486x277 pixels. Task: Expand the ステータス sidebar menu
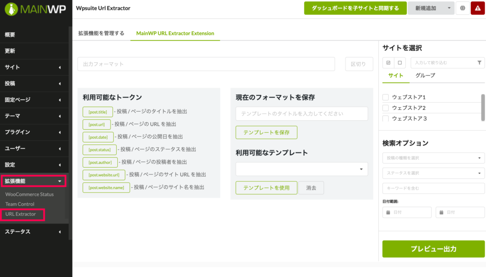[34, 232]
